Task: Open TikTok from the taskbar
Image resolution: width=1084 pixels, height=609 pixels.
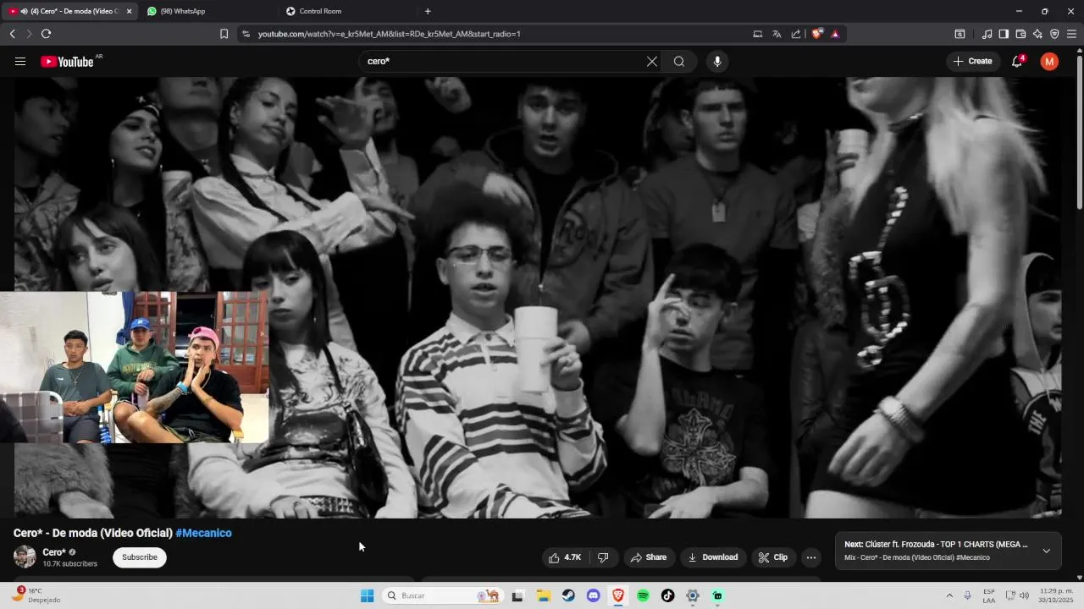Action: pos(667,595)
